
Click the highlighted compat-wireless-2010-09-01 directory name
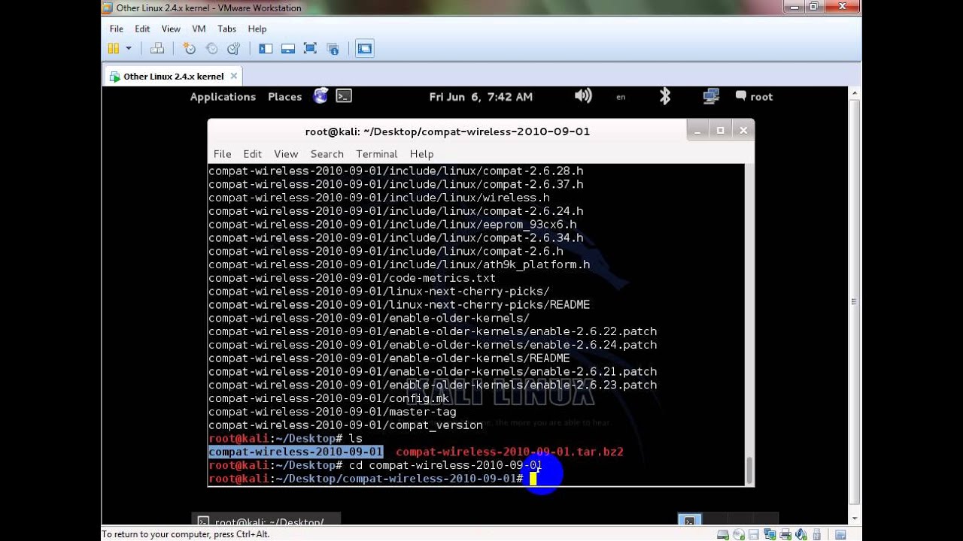point(296,452)
